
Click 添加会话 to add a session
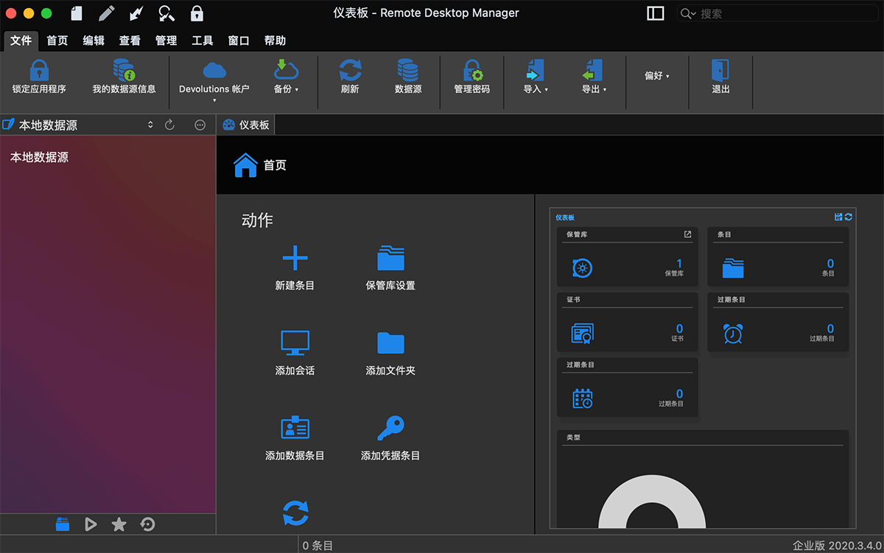click(x=295, y=353)
